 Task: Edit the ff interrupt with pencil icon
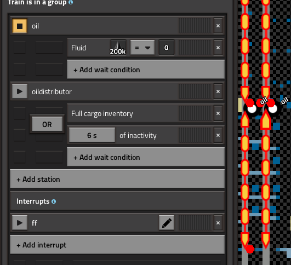(167, 223)
